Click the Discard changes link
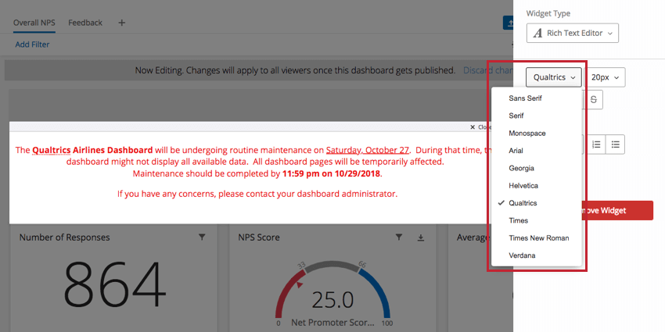The width and height of the screenshot is (665, 332). tap(488, 70)
